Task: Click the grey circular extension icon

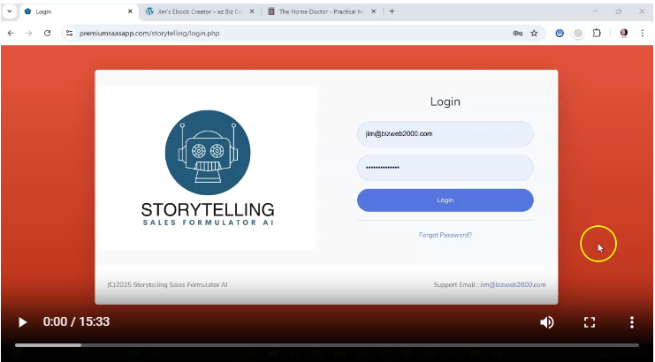Action: [x=578, y=34]
